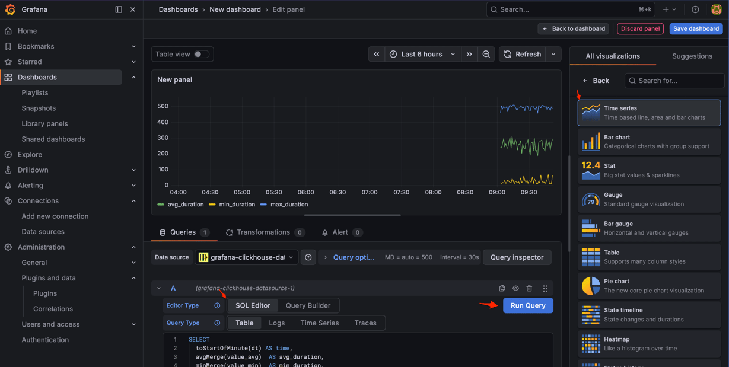The height and width of the screenshot is (367, 729).
Task: Open the Alert tab
Action: point(342,232)
